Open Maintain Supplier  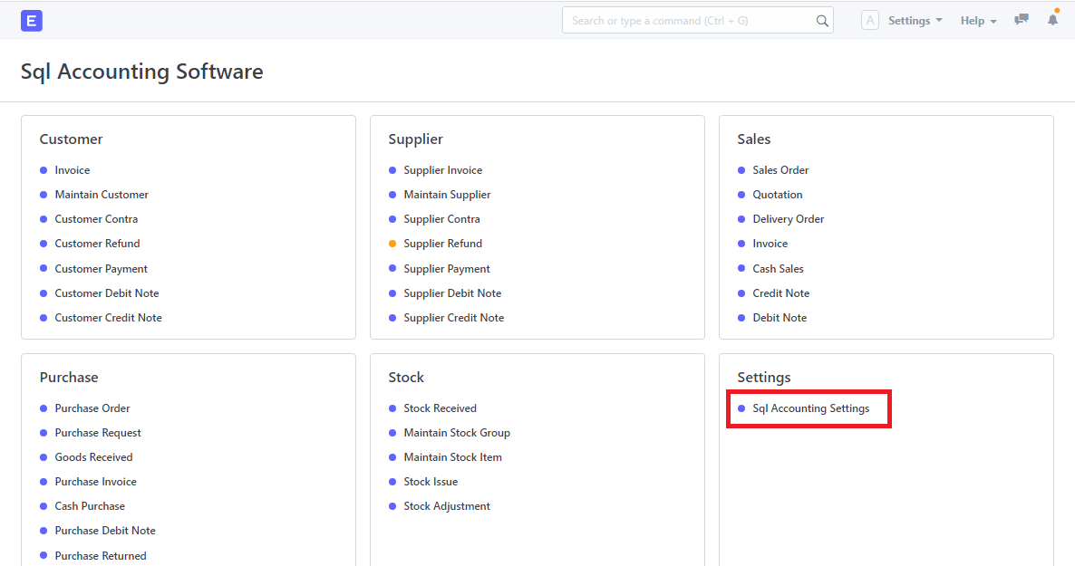pos(447,195)
